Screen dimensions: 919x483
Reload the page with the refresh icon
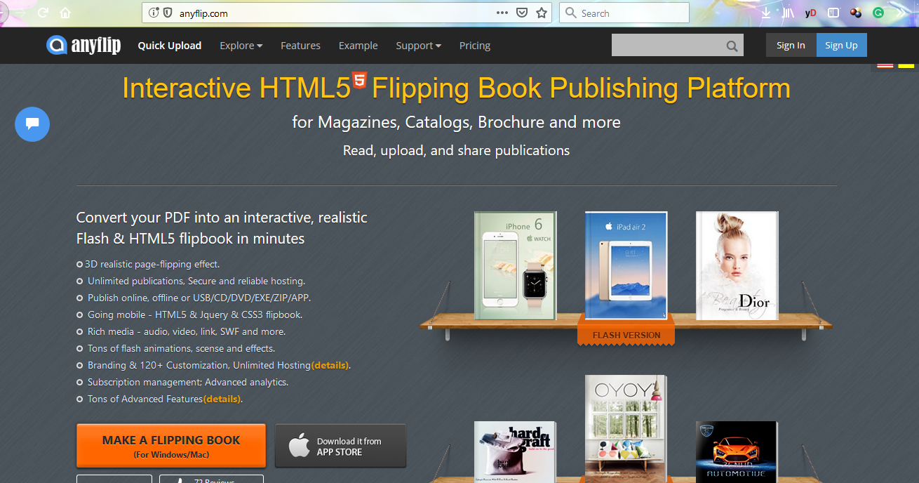(x=43, y=13)
